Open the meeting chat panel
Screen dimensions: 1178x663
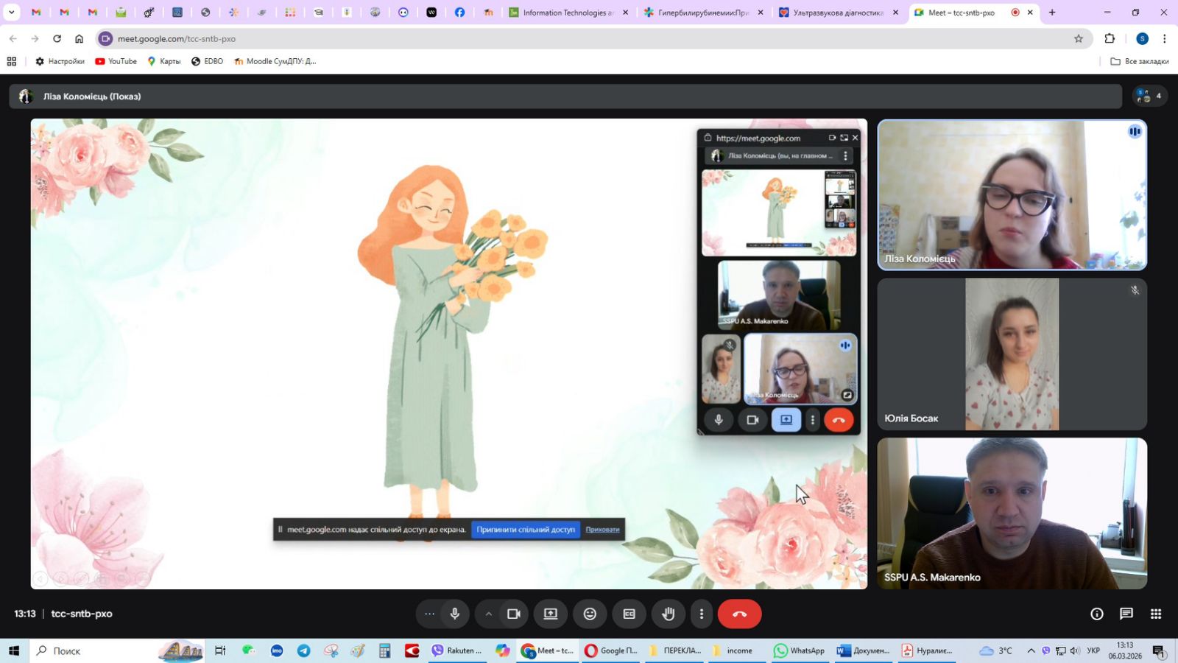pos(1126,614)
